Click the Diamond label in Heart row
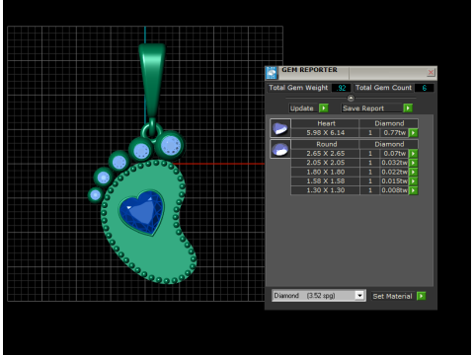 tap(389, 123)
